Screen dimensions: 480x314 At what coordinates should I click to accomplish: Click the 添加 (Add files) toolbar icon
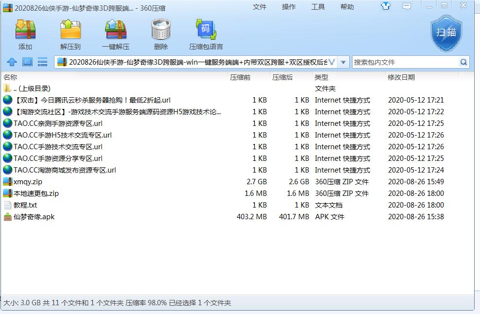coord(23,33)
